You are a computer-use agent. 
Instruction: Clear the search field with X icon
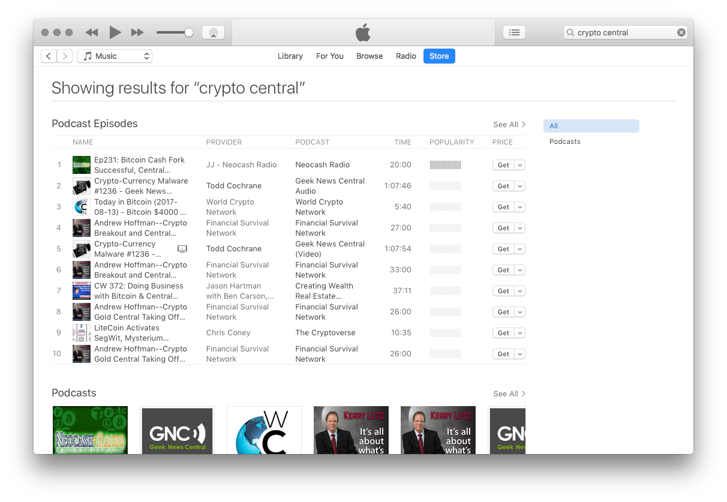pos(681,32)
